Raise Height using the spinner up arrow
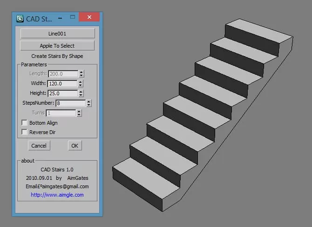This screenshot has width=312, height=227. pyautogui.click(x=81, y=92)
